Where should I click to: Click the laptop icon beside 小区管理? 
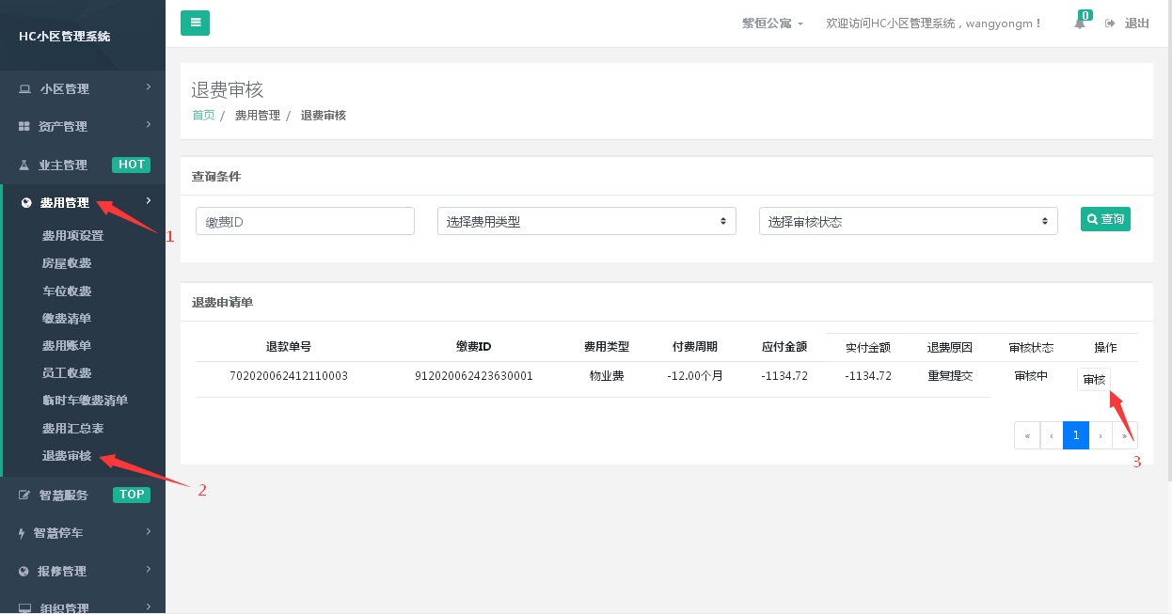[x=24, y=89]
